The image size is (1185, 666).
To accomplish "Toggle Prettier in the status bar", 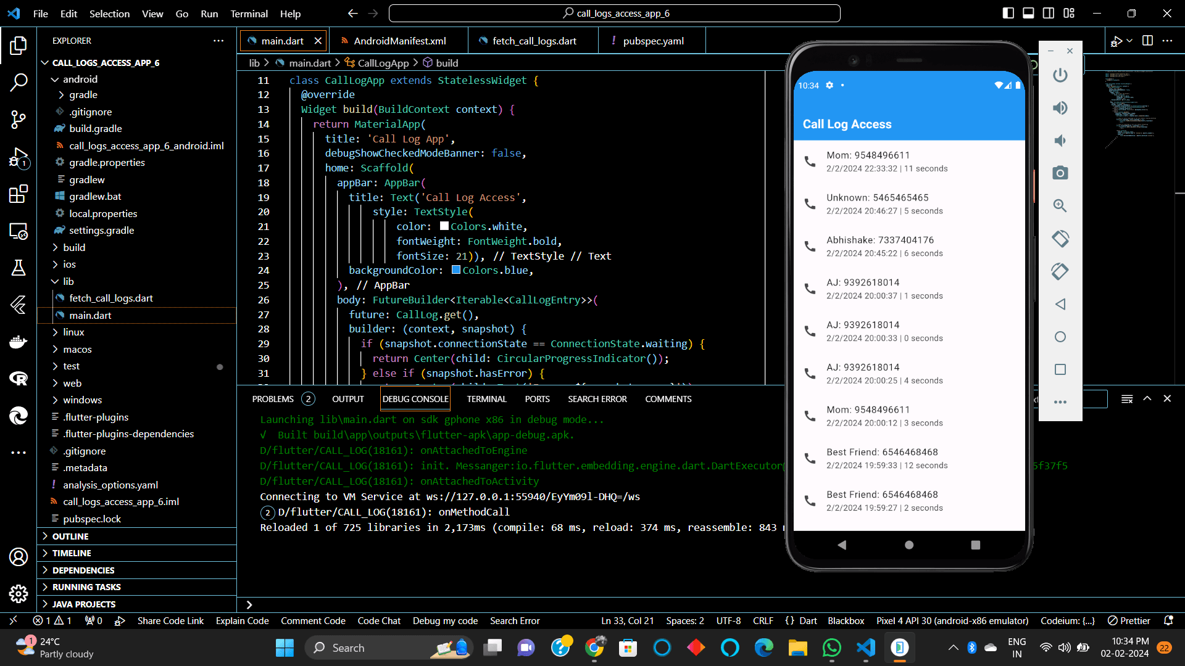I will [x=1129, y=621].
